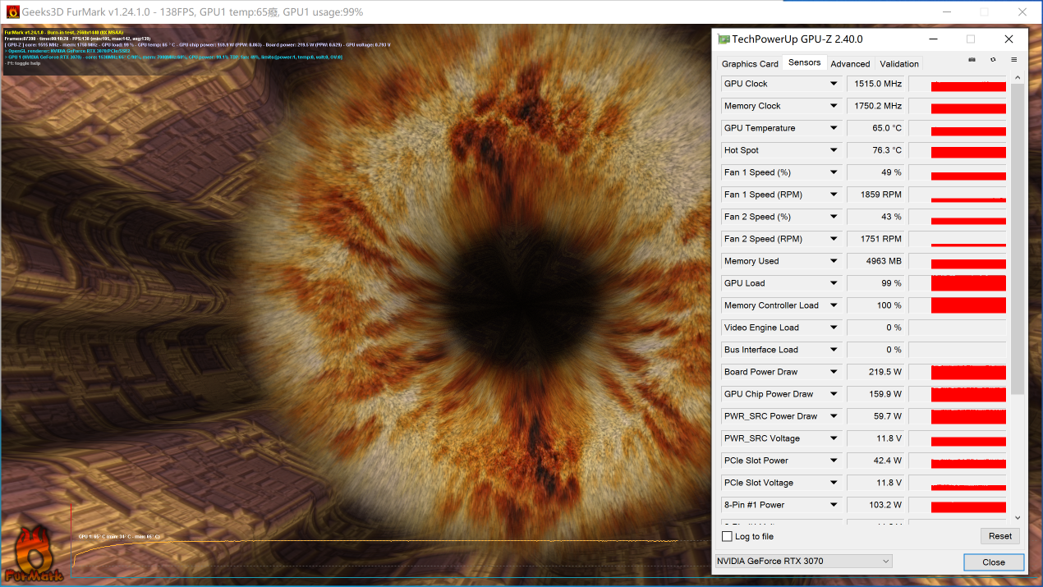Go to the Validation tab
This screenshot has height=587, width=1043.
[899, 64]
